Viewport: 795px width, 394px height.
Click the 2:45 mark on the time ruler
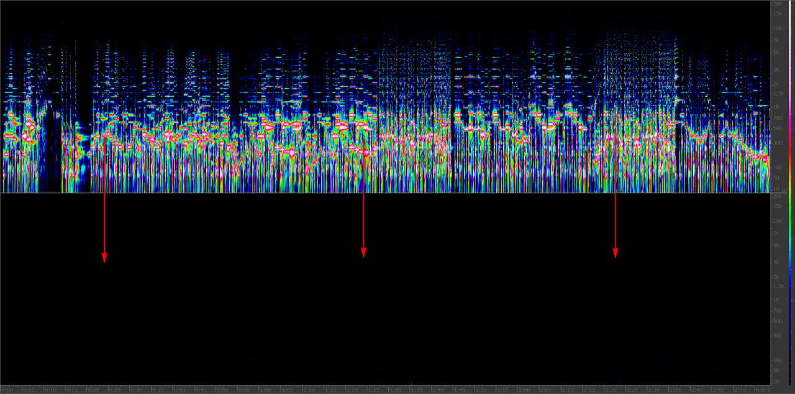(717, 390)
